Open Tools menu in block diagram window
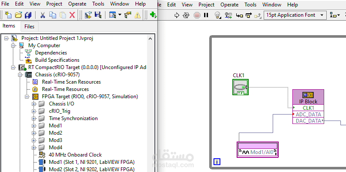The width and height of the screenshot is (346, 172). (250, 5)
